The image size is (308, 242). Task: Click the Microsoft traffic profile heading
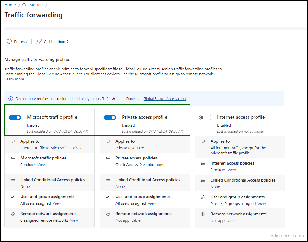click(52, 117)
